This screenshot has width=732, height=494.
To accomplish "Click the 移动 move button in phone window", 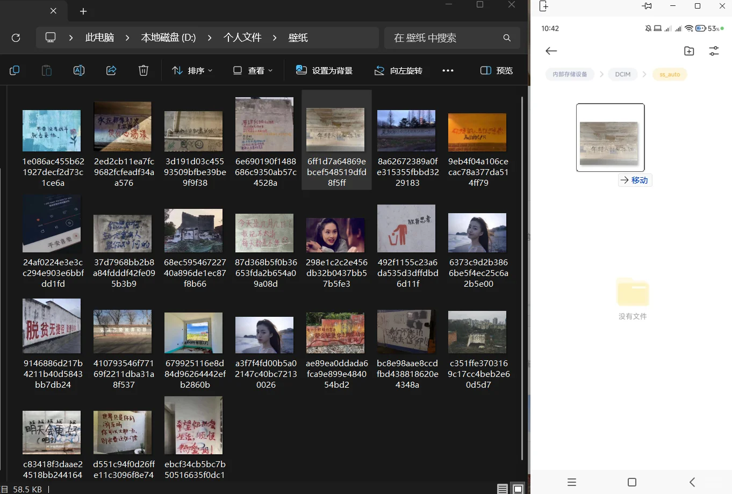I will 635,180.
